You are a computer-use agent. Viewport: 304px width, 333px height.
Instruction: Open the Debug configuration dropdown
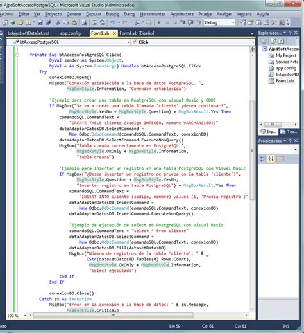233,22
